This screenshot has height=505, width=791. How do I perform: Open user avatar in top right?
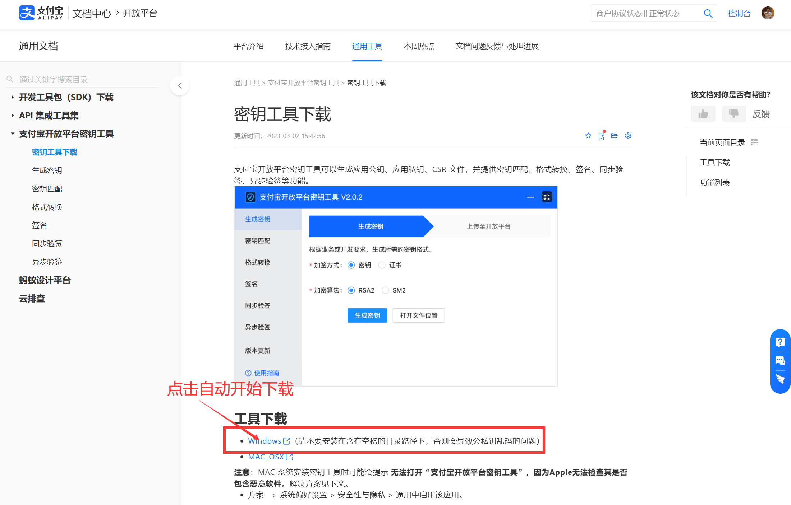click(x=768, y=13)
